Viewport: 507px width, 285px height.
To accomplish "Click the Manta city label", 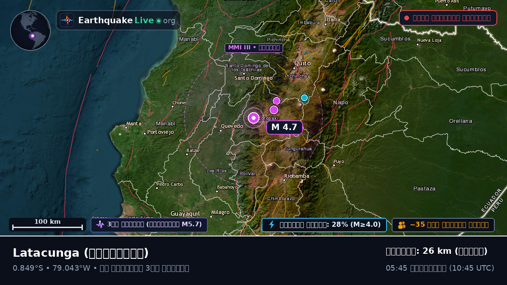I will tap(134, 124).
